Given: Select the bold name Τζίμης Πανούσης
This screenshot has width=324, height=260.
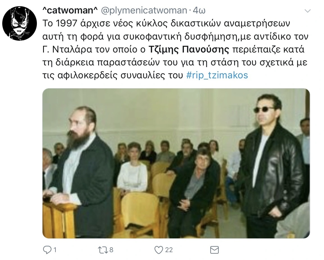Looking at the screenshot, I should point(189,49).
